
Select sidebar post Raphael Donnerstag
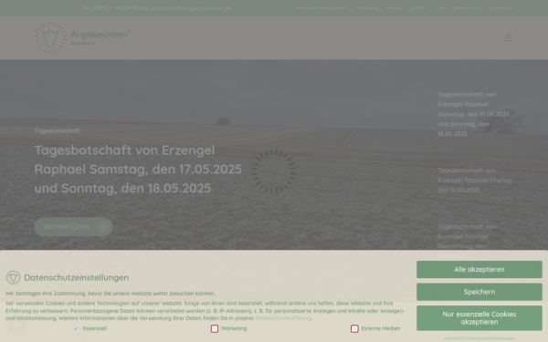coord(468,236)
